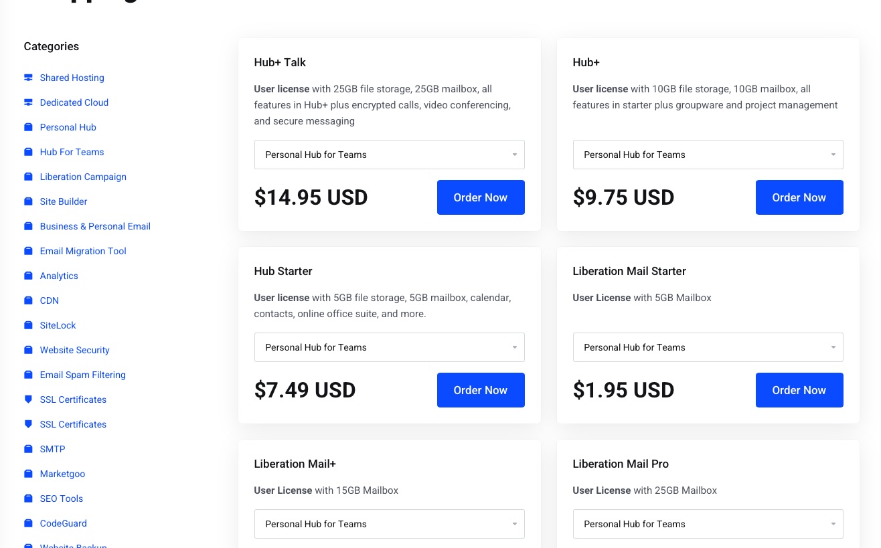881x548 pixels.
Task: Select Liberation Campaign in Categories
Action: [x=83, y=177]
